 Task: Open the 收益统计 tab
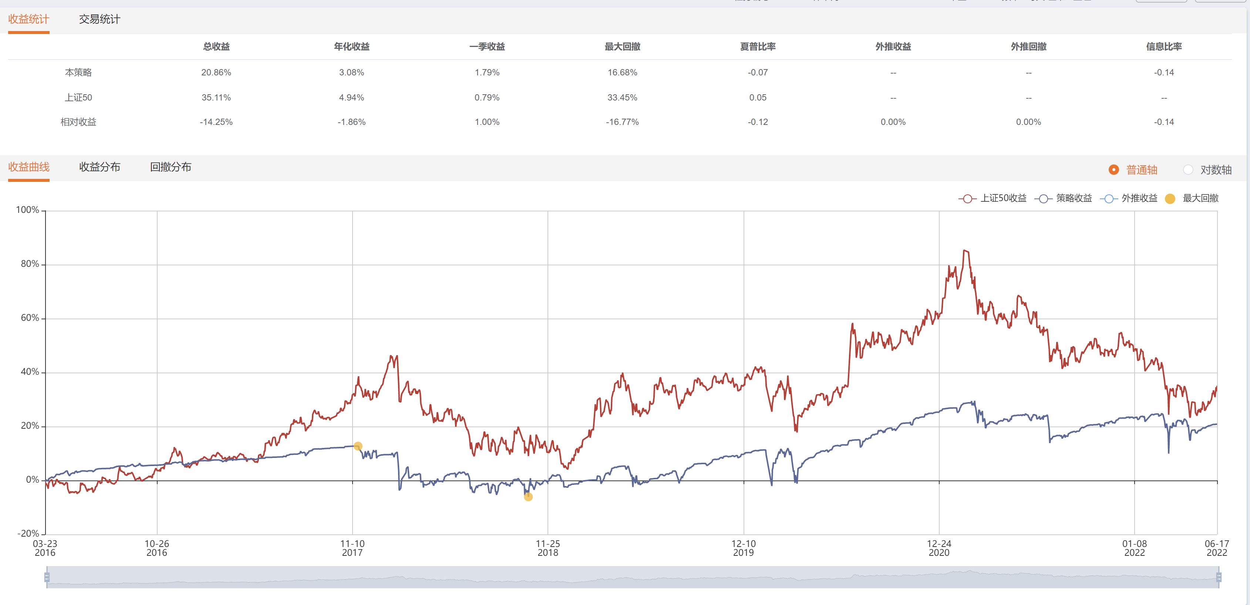click(28, 19)
